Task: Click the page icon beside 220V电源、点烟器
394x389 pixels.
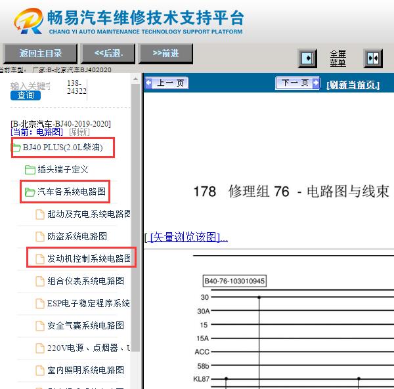Action: click(40, 348)
